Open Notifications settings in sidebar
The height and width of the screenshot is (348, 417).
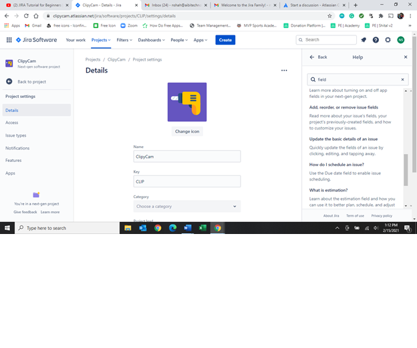17,148
